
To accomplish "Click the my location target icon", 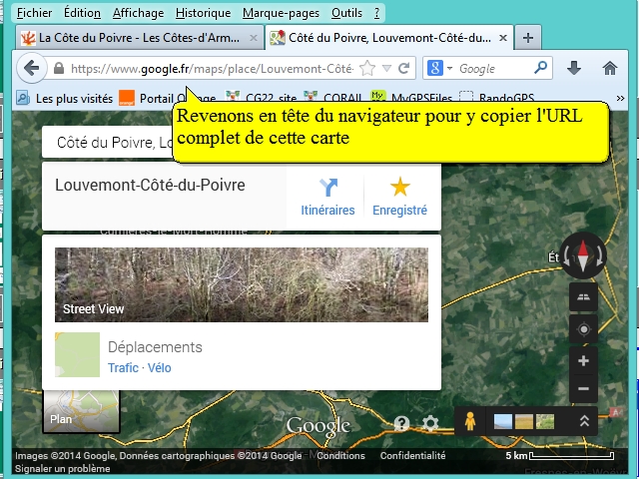I will (x=583, y=328).
